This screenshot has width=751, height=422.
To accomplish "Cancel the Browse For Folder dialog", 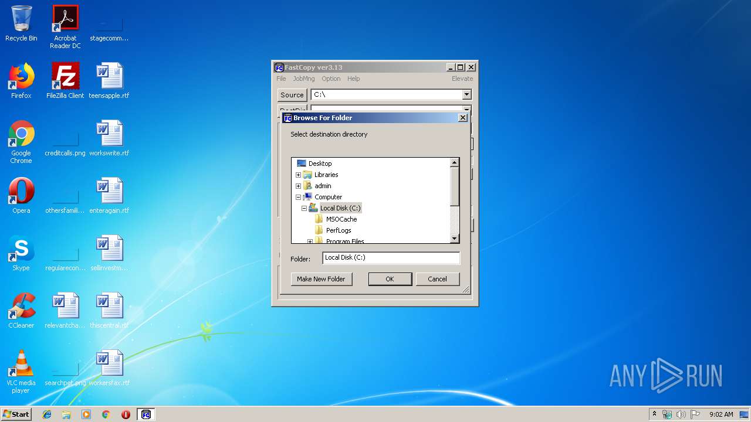I will (x=438, y=279).
